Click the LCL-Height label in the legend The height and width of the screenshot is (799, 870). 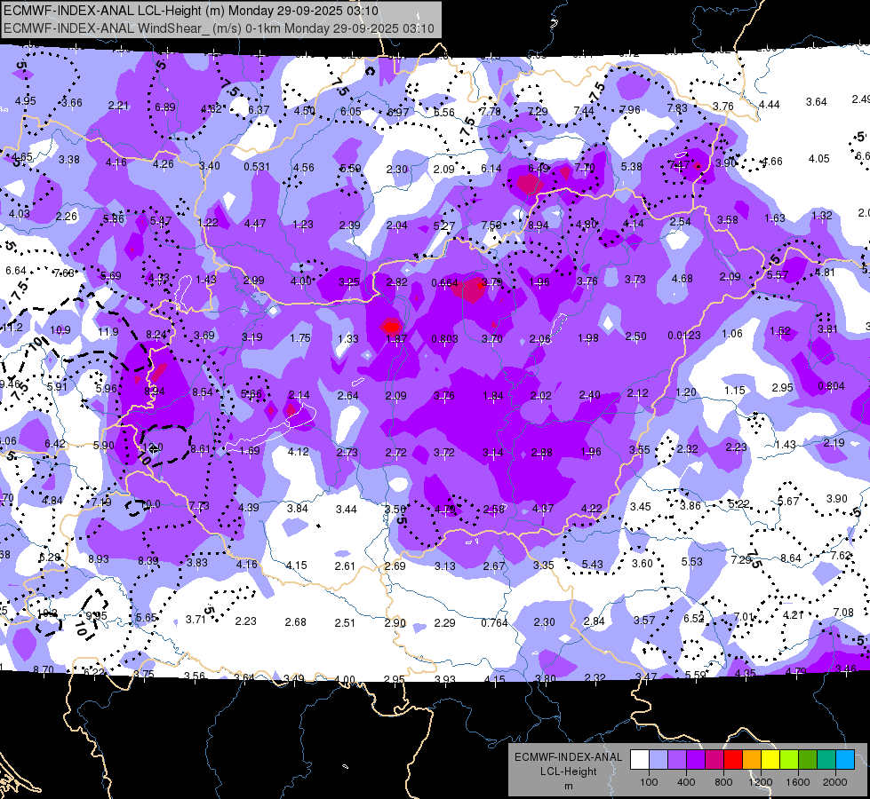point(568,771)
